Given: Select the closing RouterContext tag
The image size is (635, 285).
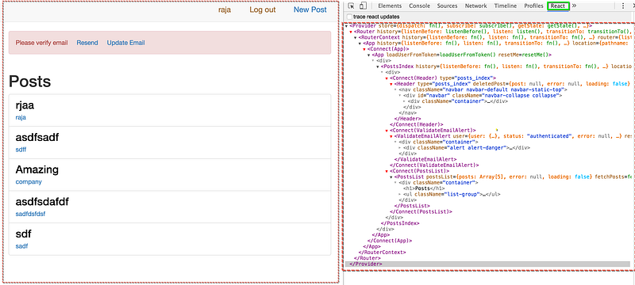Looking at the screenshot, I should tap(383, 253).
